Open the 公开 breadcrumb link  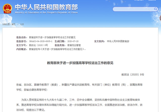pyautogui.click(x=22, y=24)
